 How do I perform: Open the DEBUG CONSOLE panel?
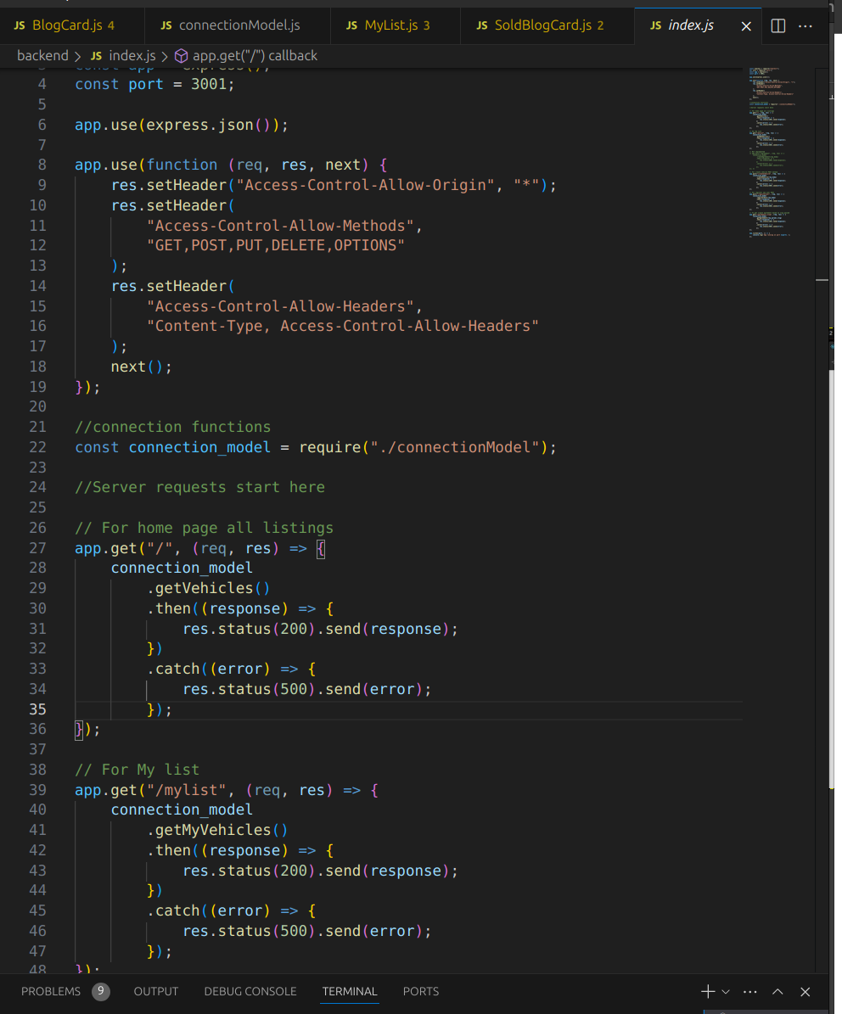[250, 991]
